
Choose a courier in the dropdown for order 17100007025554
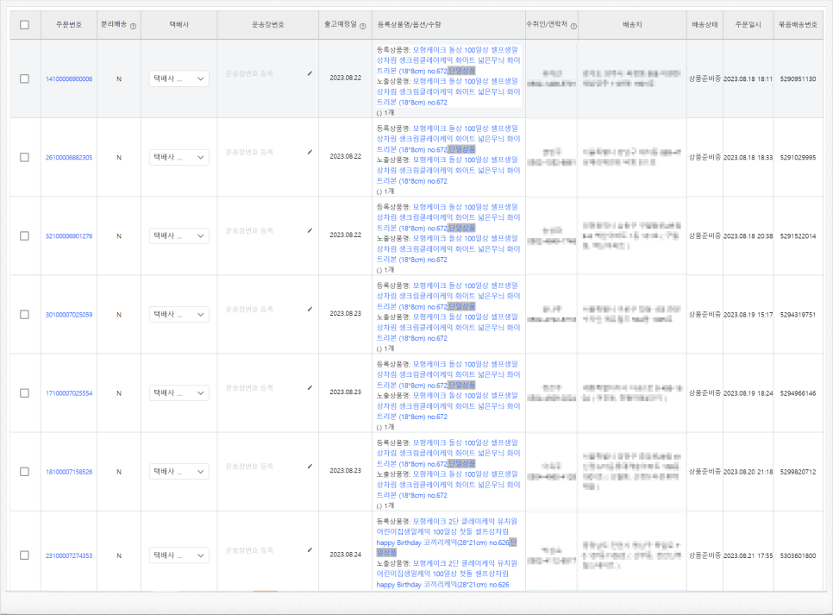coord(179,393)
